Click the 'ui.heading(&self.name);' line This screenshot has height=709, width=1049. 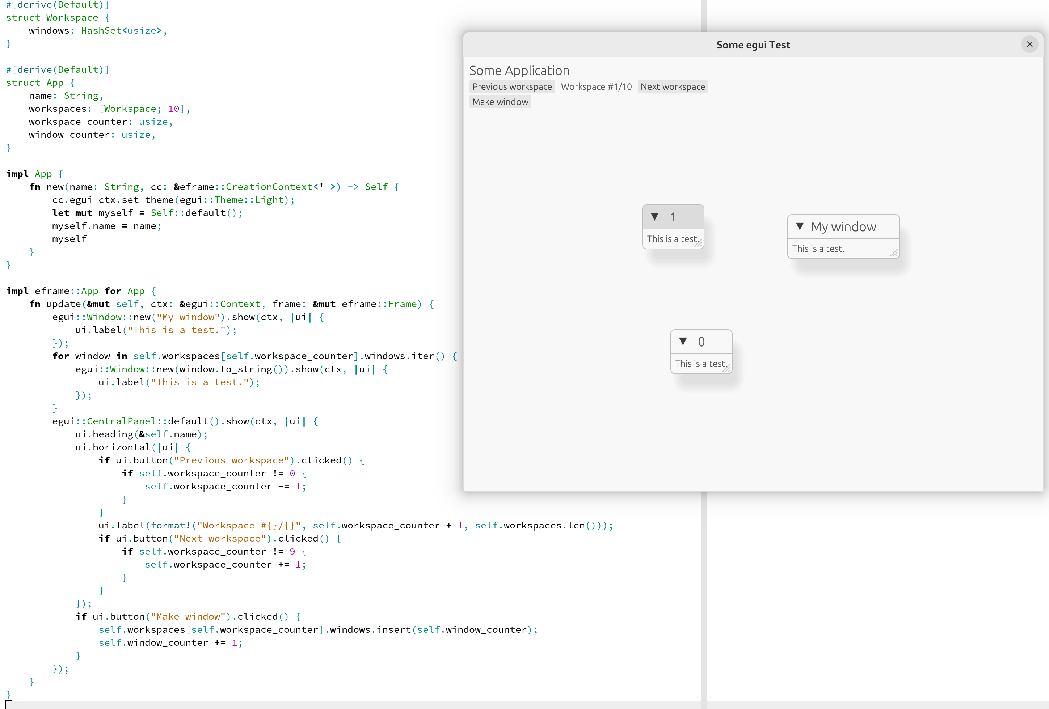(x=141, y=434)
